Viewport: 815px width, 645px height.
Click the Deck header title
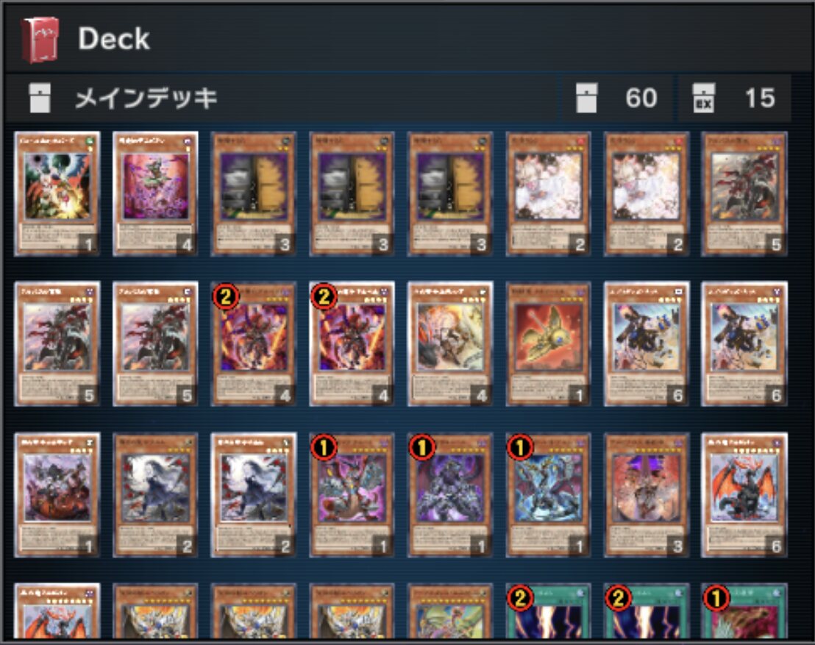click(114, 39)
